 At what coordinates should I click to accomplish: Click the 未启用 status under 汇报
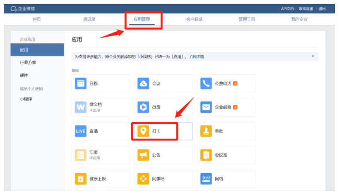coord(95,158)
